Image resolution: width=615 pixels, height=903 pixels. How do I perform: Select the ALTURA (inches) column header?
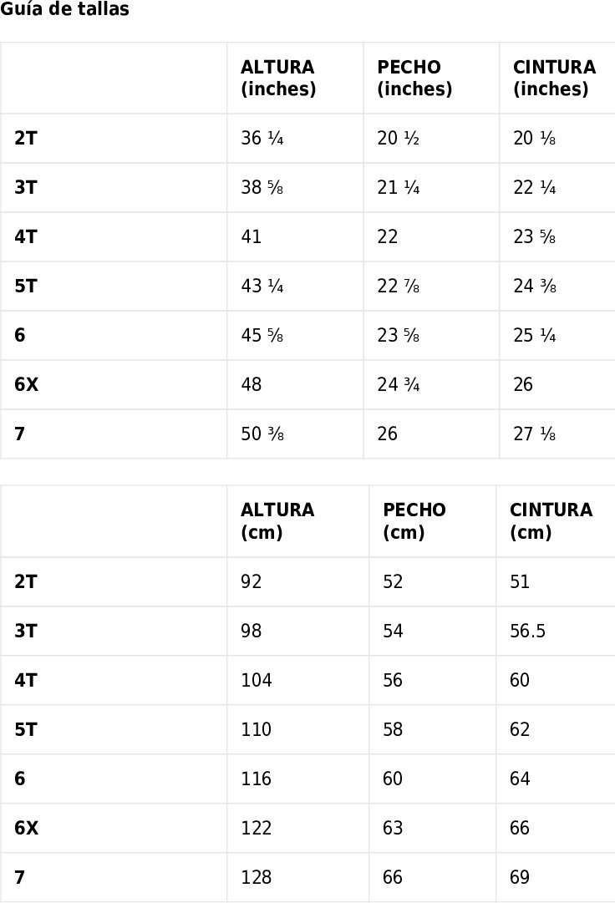coord(278,78)
